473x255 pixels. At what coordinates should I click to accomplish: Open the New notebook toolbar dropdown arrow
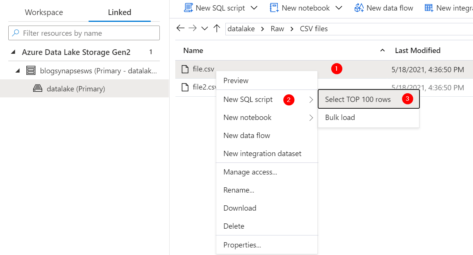(339, 8)
